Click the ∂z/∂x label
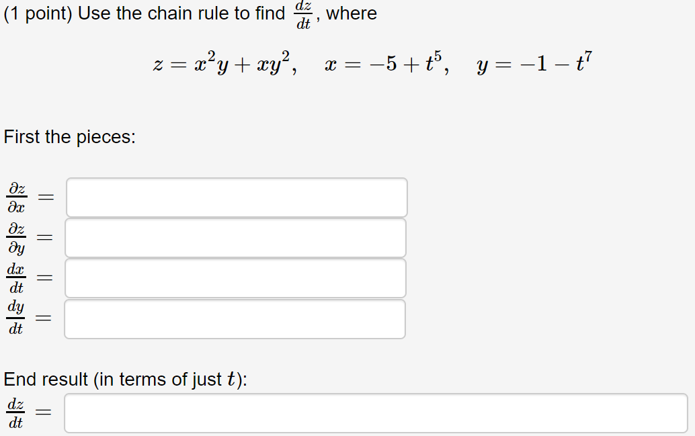This screenshot has width=695, height=436. point(16,197)
